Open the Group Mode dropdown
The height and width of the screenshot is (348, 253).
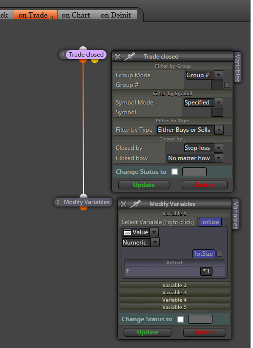tap(219, 75)
